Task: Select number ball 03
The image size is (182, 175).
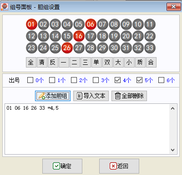Action: pyautogui.click(x=55, y=24)
